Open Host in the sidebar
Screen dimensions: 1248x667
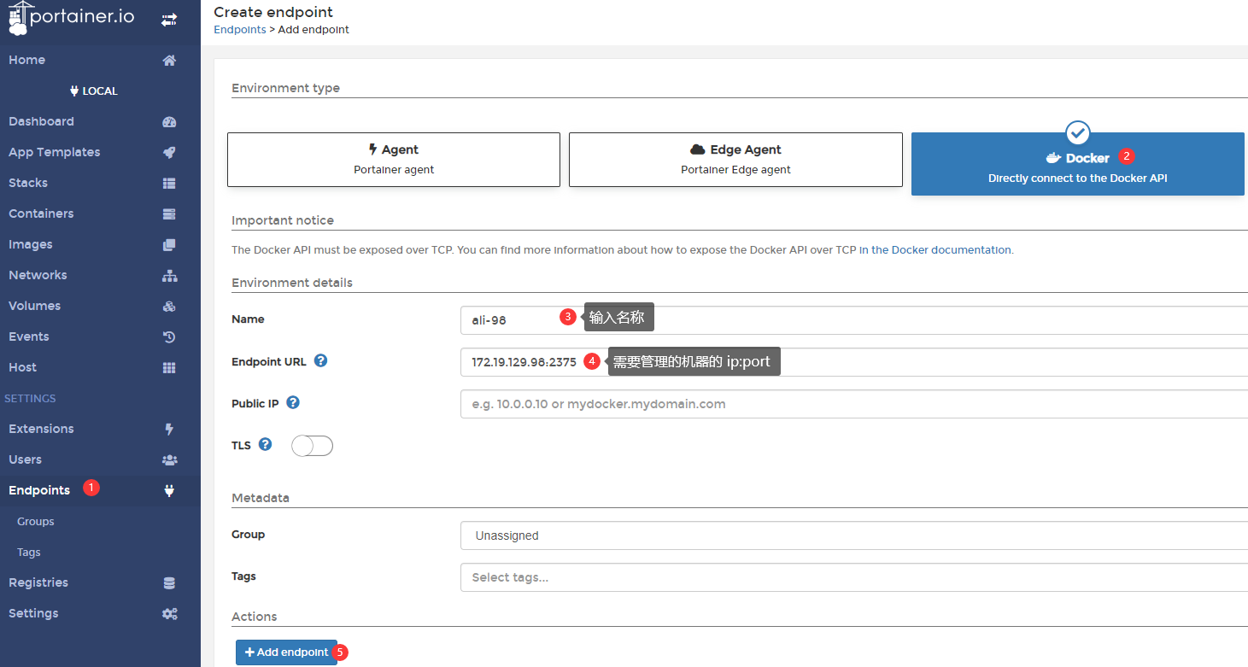(100, 367)
